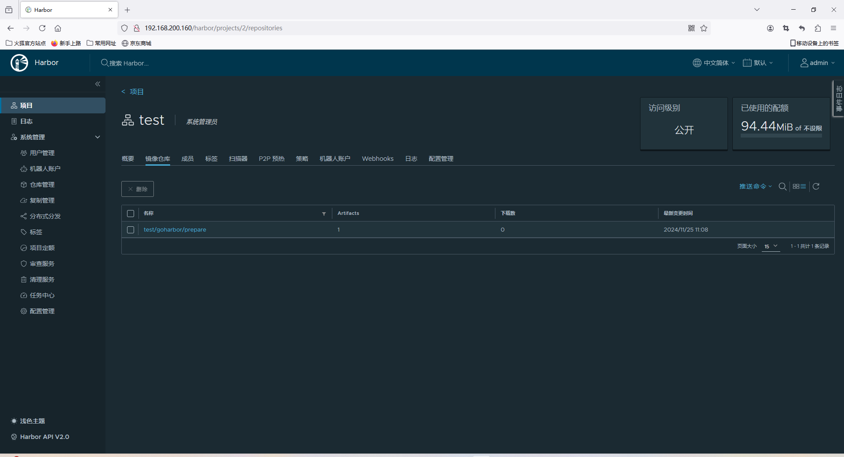The image size is (844, 457).
Task: Open a new browser tab
Action: click(x=127, y=10)
